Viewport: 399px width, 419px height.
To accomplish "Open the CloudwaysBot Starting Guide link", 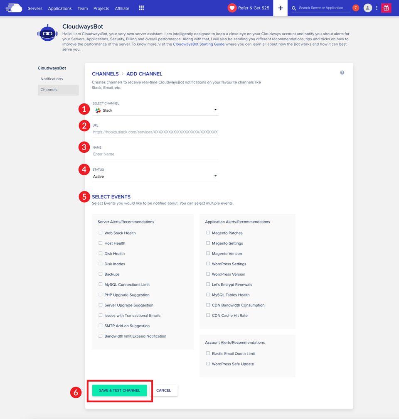I will (x=199, y=44).
